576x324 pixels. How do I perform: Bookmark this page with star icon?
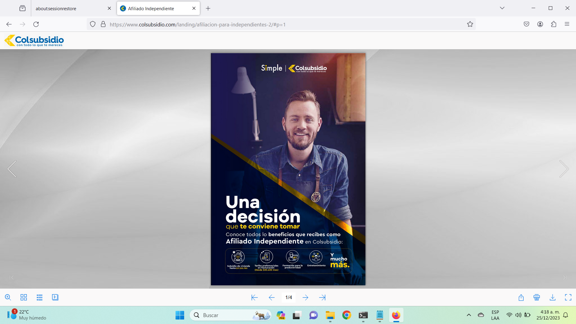pos(470,24)
